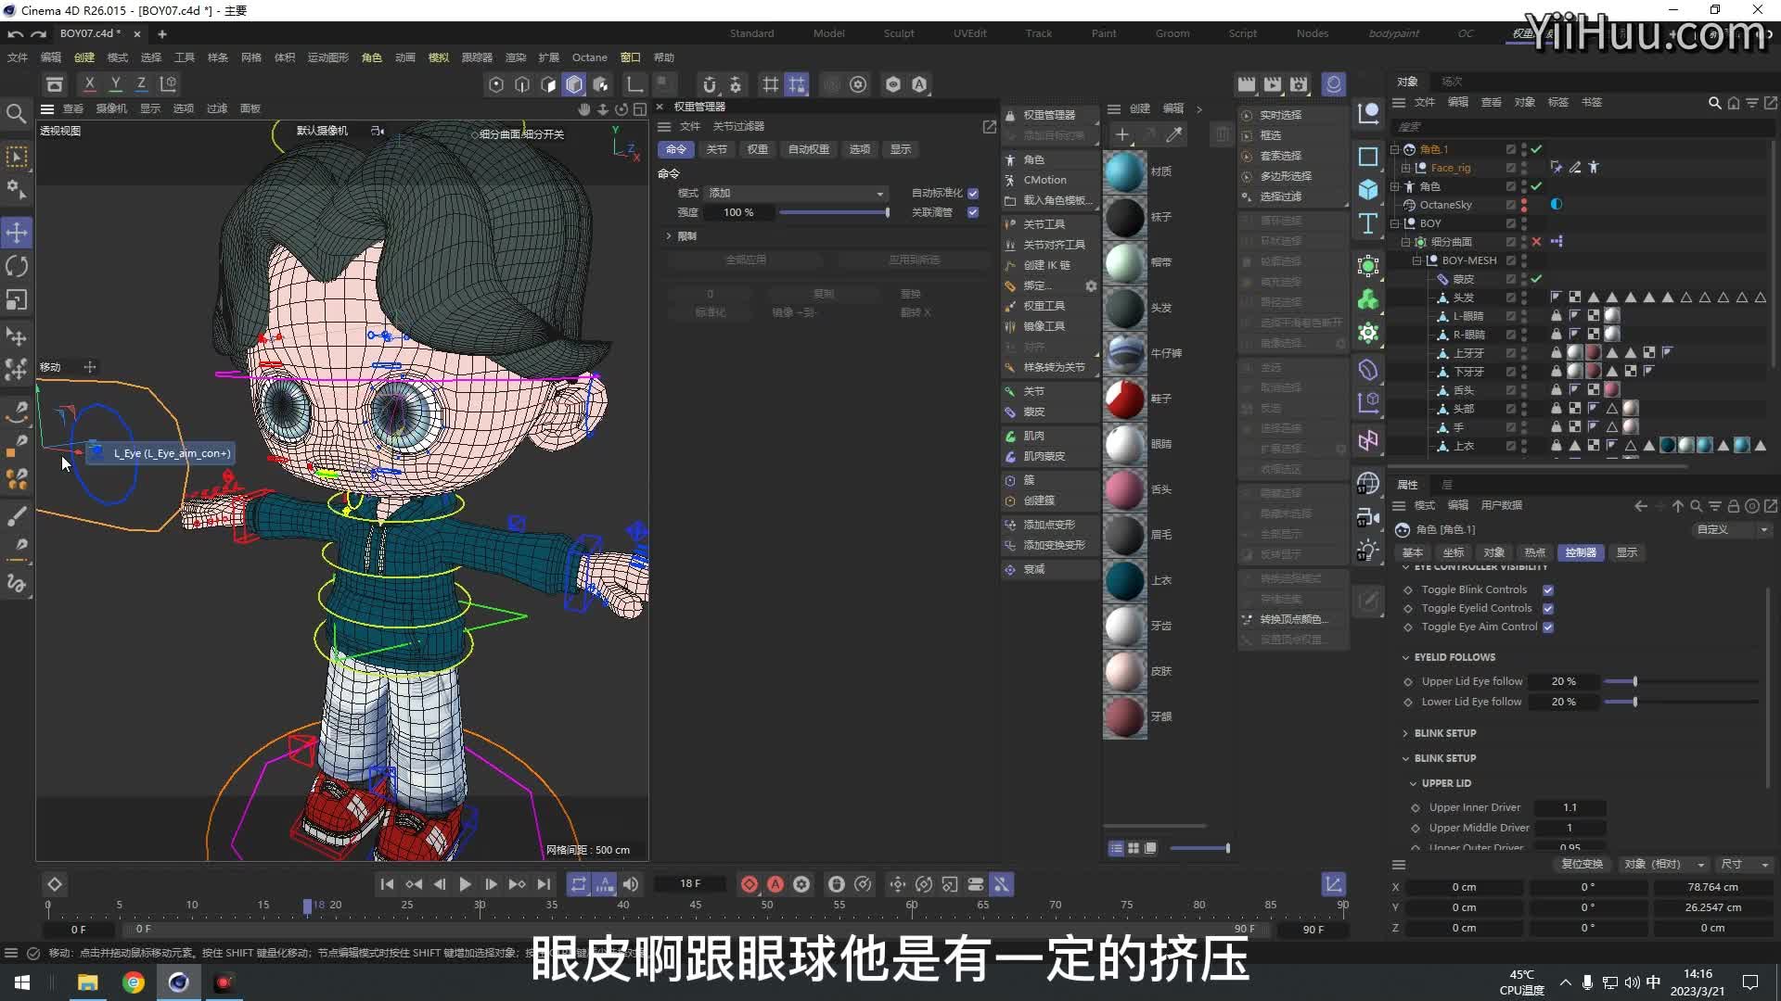Collapse the UPPER LID section
This screenshot has height=1001, width=1781.
click(x=1413, y=784)
